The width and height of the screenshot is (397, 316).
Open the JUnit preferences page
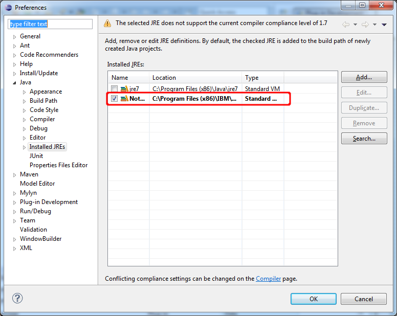36,156
